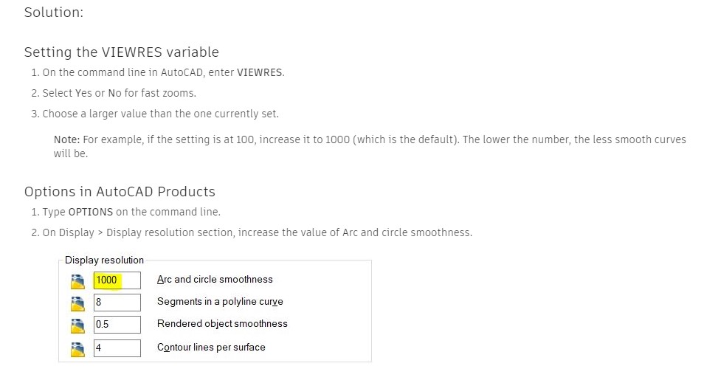
Task: Click the 'Options in AutoCAD Products' heading
Action: 120,192
